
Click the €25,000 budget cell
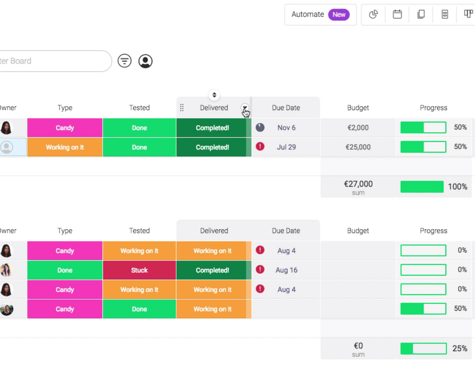(358, 147)
